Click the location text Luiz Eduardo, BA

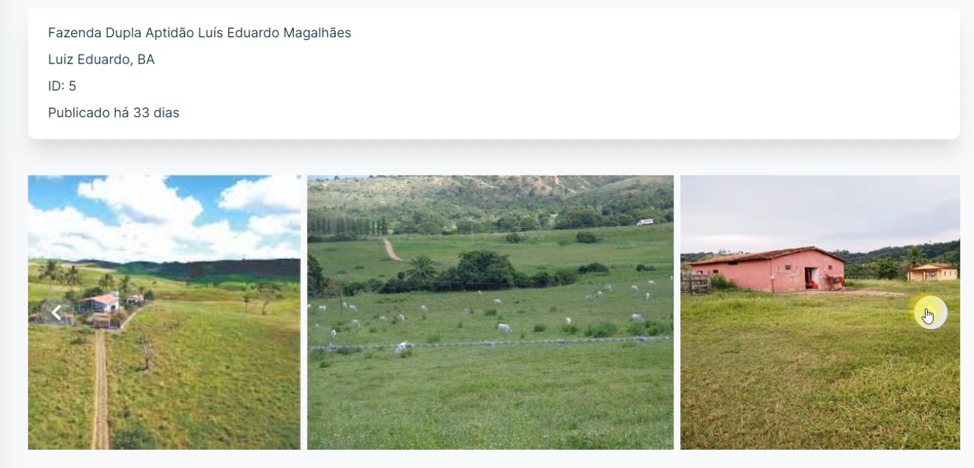[x=101, y=60]
